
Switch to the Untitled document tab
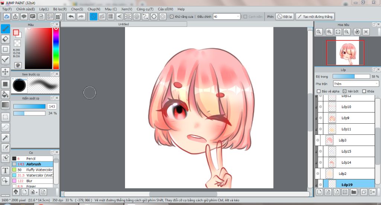click(x=124, y=24)
